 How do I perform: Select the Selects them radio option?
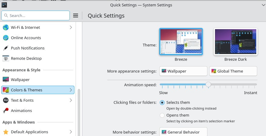[x=162, y=102]
